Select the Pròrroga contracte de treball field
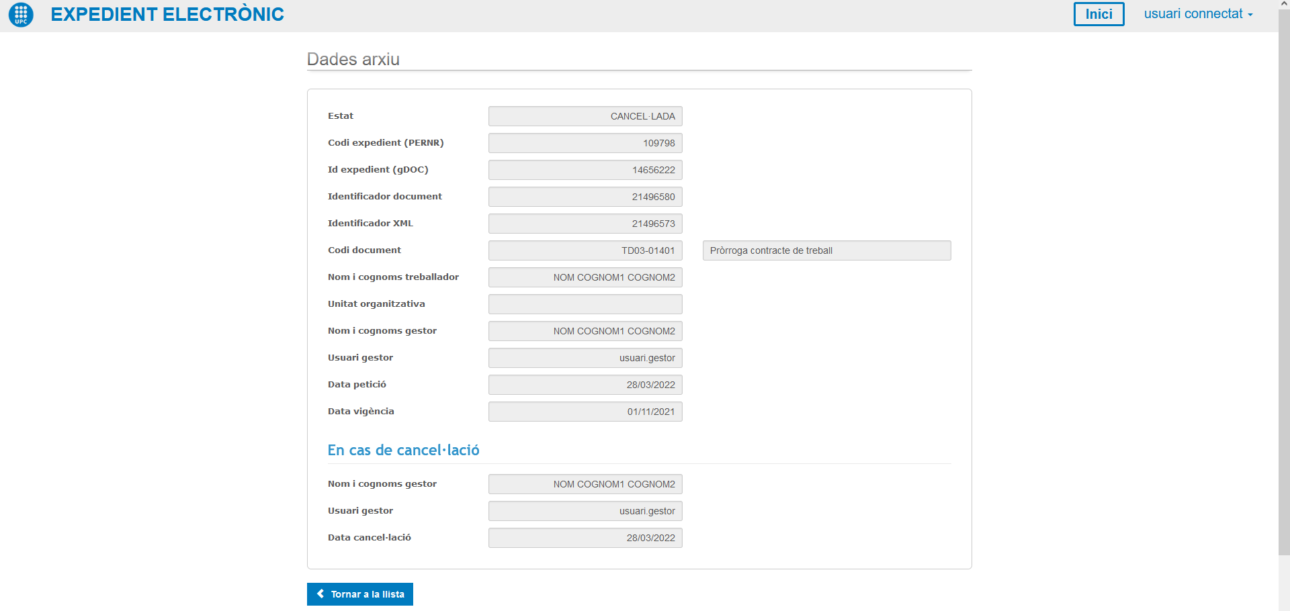This screenshot has width=1290, height=611. (826, 250)
